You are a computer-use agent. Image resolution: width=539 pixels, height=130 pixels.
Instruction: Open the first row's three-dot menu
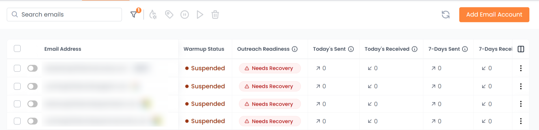click(521, 68)
